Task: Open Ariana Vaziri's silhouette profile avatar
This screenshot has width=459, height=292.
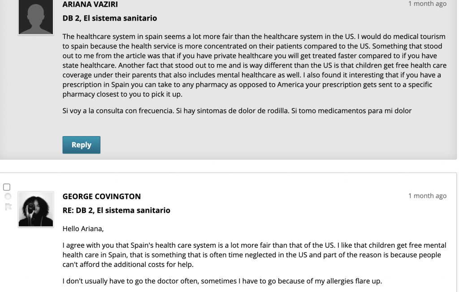Action: pyautogui.click(x=36, y=17)
